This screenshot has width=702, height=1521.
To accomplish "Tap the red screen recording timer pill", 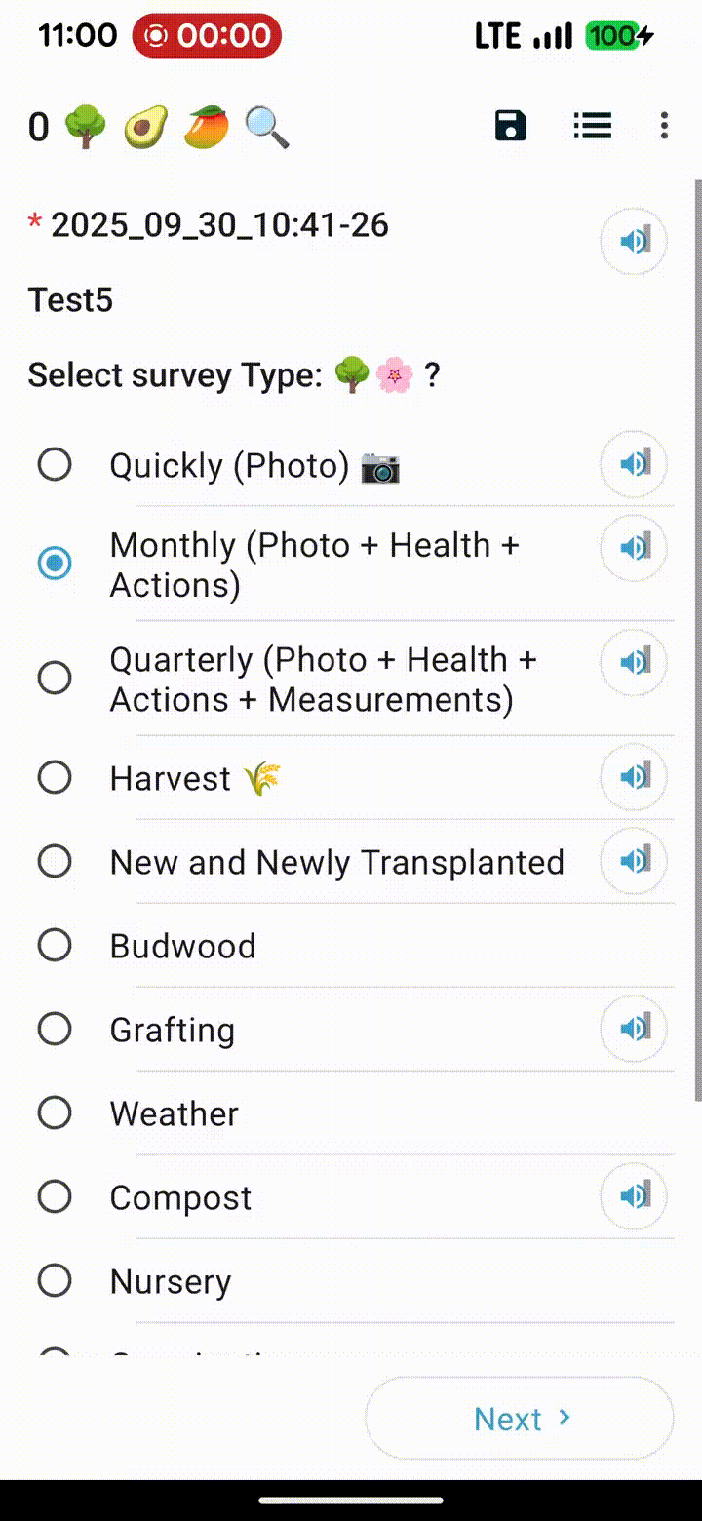I will coord(207,37).
